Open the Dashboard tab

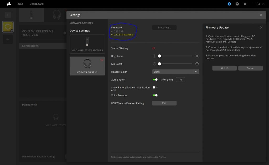(x=37, y=4)
